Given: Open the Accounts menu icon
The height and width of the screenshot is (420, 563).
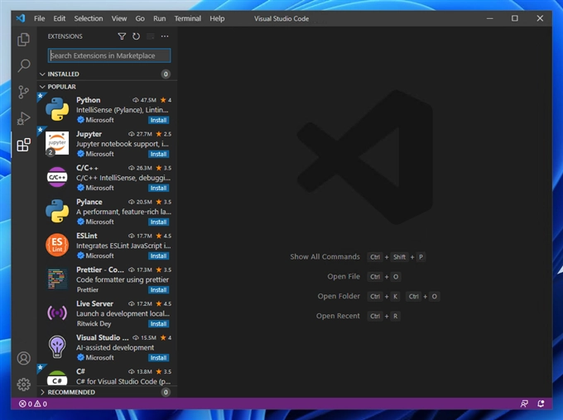Looking at the screenshot, I should [24, 358].
